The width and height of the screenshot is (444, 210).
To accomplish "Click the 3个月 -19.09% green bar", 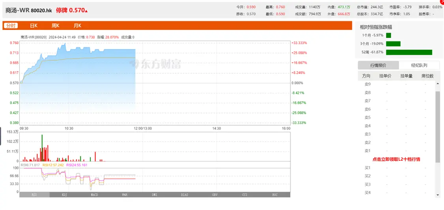I will tap(393, 44).
